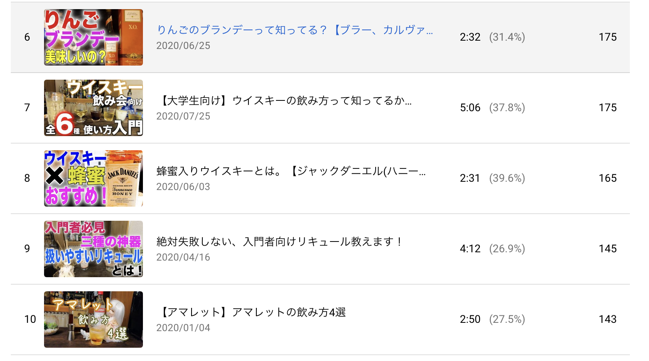Click the 5:06 watch duration in row 7

[470, 108]
